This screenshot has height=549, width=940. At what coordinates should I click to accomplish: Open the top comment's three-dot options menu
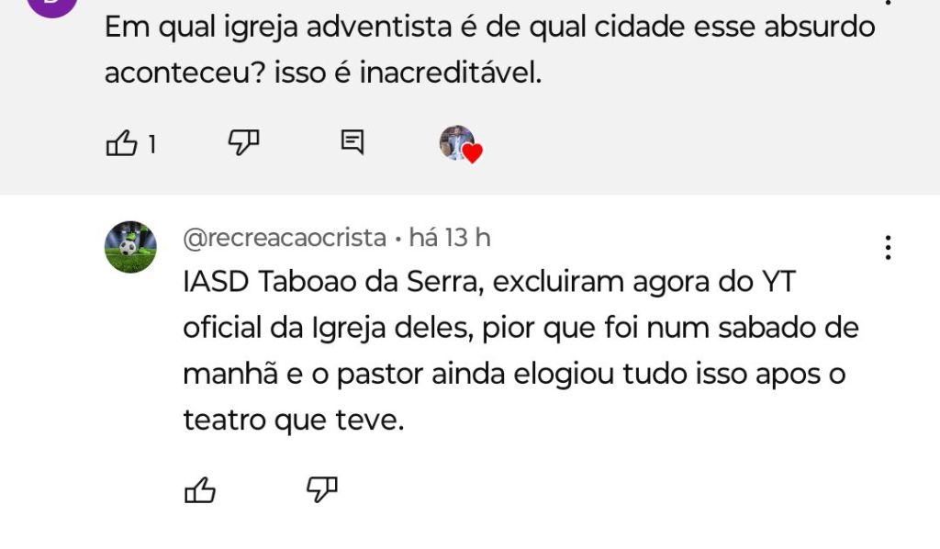pos(888,3)
